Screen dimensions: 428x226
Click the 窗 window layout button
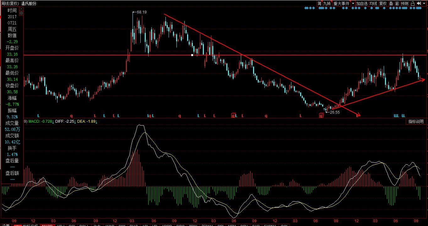tap(397, 3)
